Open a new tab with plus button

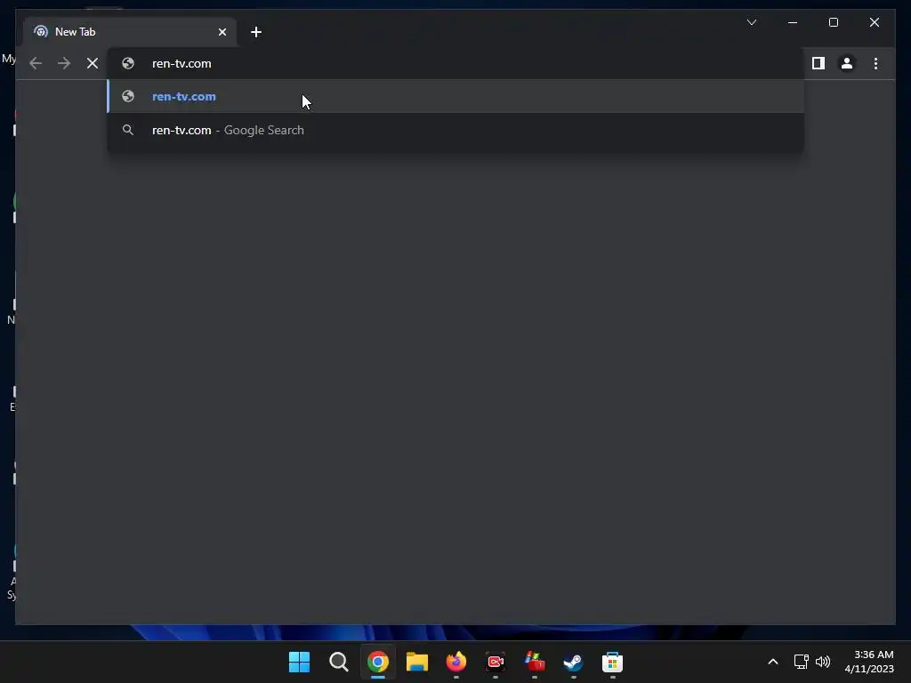[256, 32]
